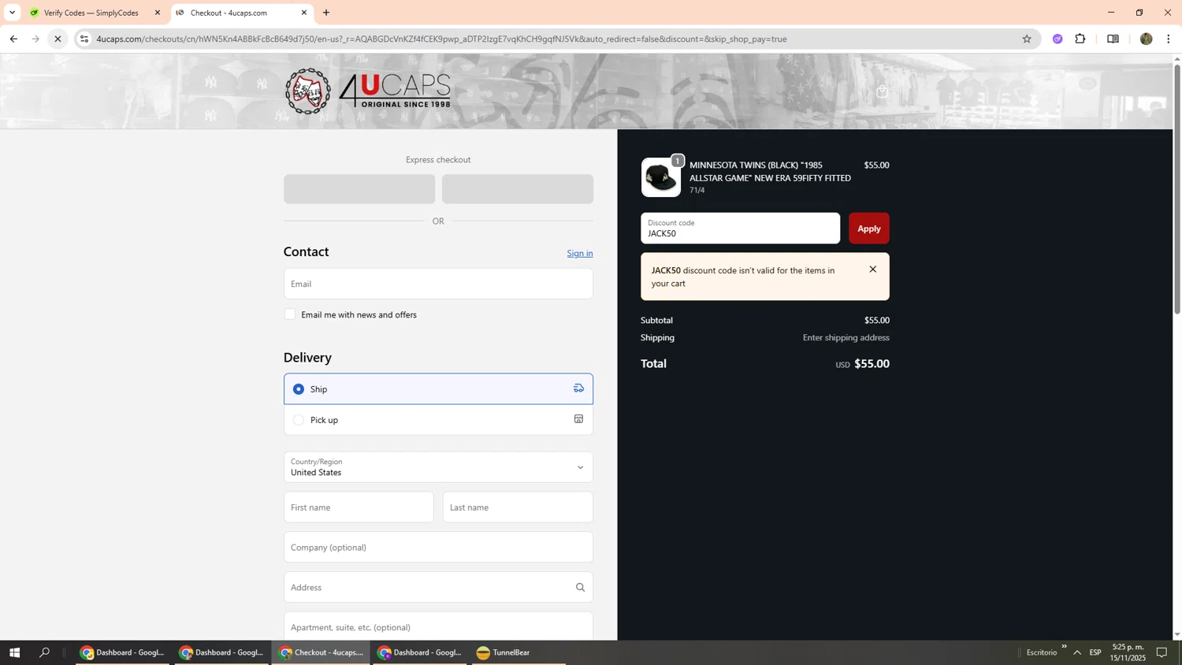The image size is (1182, 665).
Task: Focus the Email input field
Action: (438, 284)
